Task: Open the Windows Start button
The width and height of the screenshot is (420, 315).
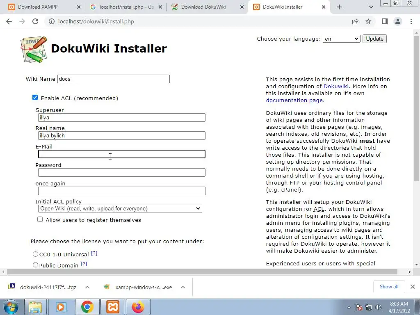Action: [11, 307]
